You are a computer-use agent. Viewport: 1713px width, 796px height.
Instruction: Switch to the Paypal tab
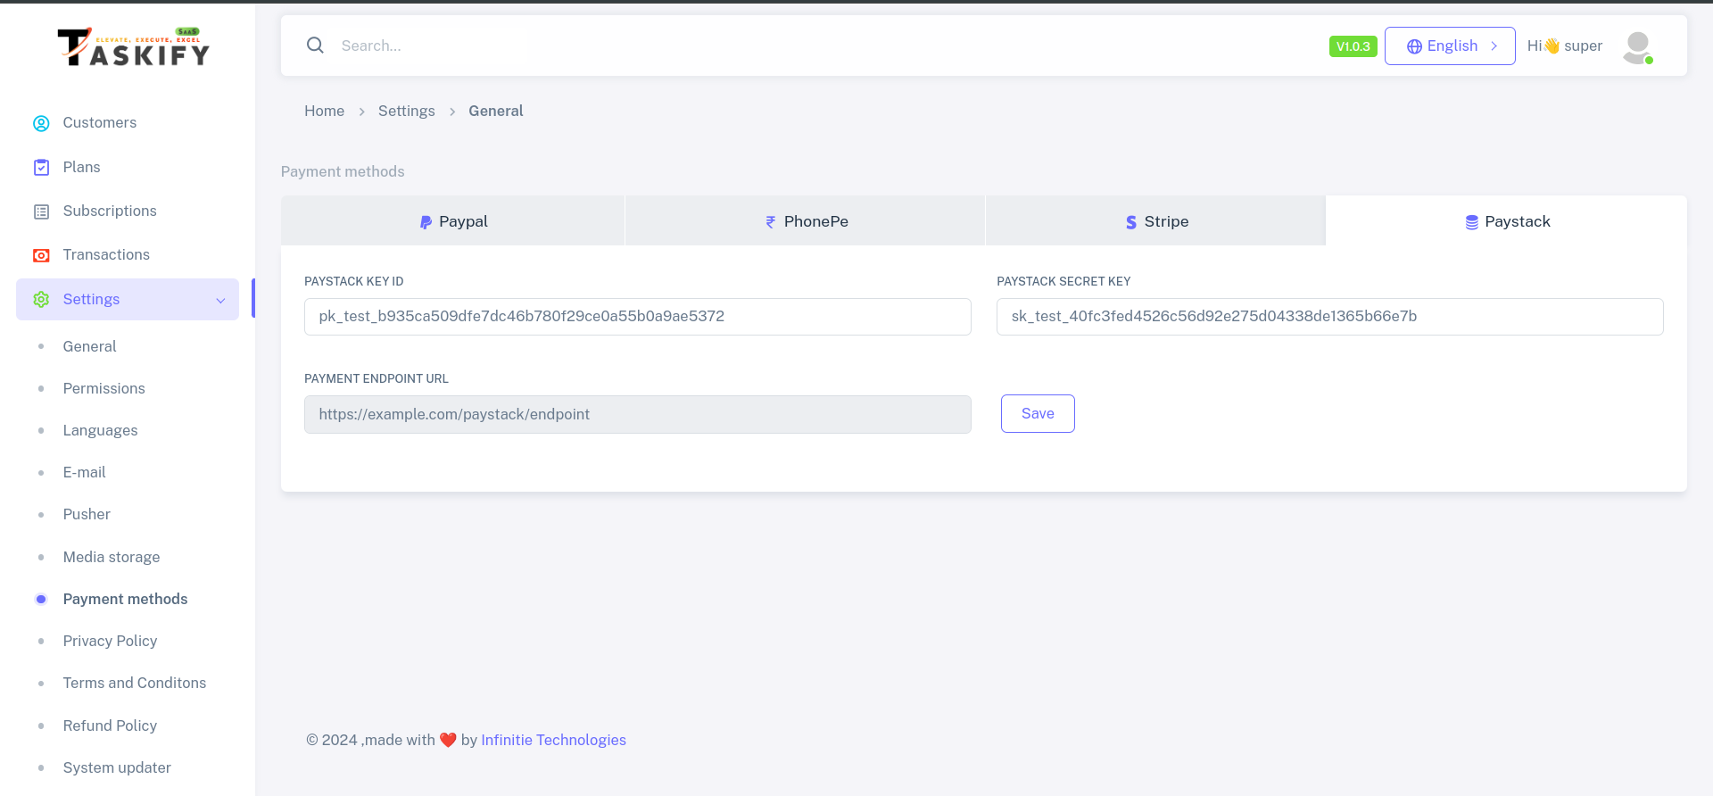click(x=453, y=221)
